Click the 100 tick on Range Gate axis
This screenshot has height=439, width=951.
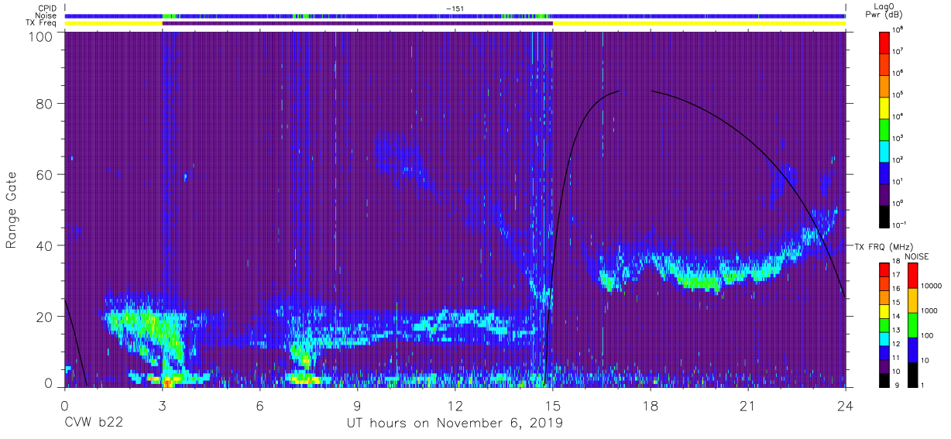click(x=41, y=36)
